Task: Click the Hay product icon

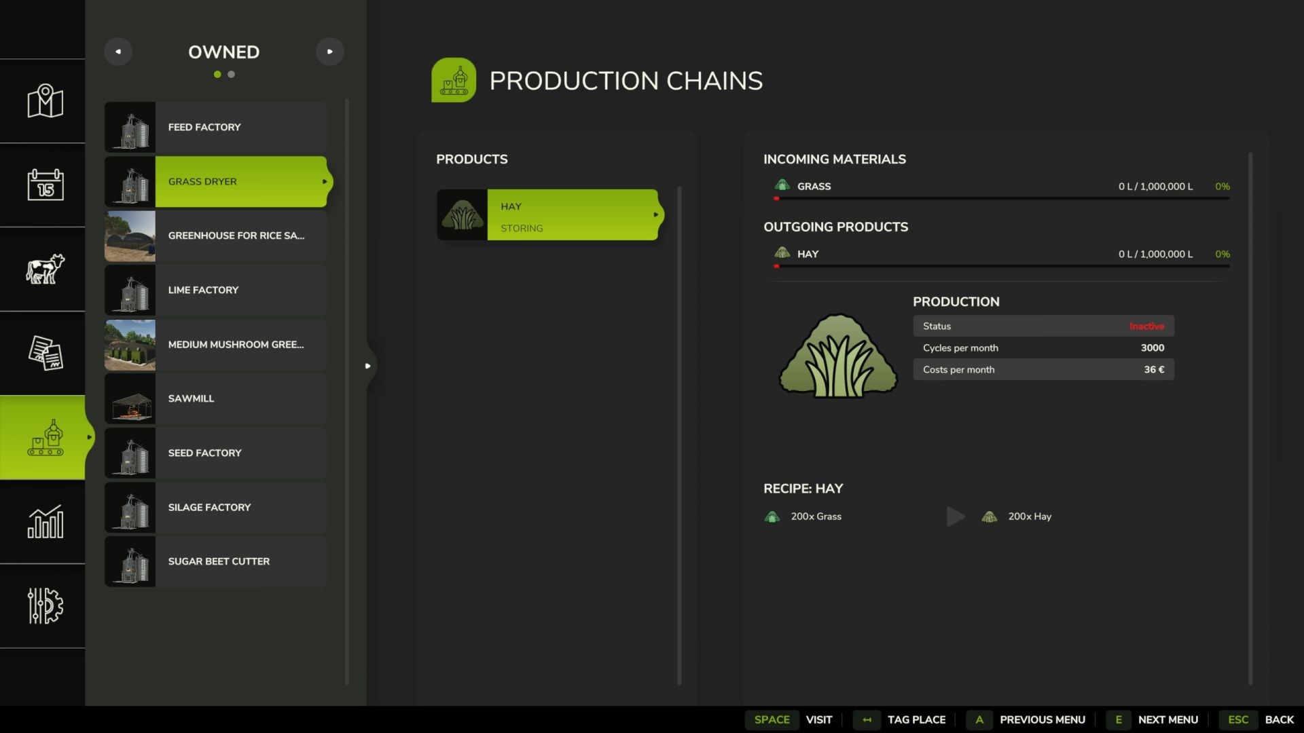Action: point(462,214)
